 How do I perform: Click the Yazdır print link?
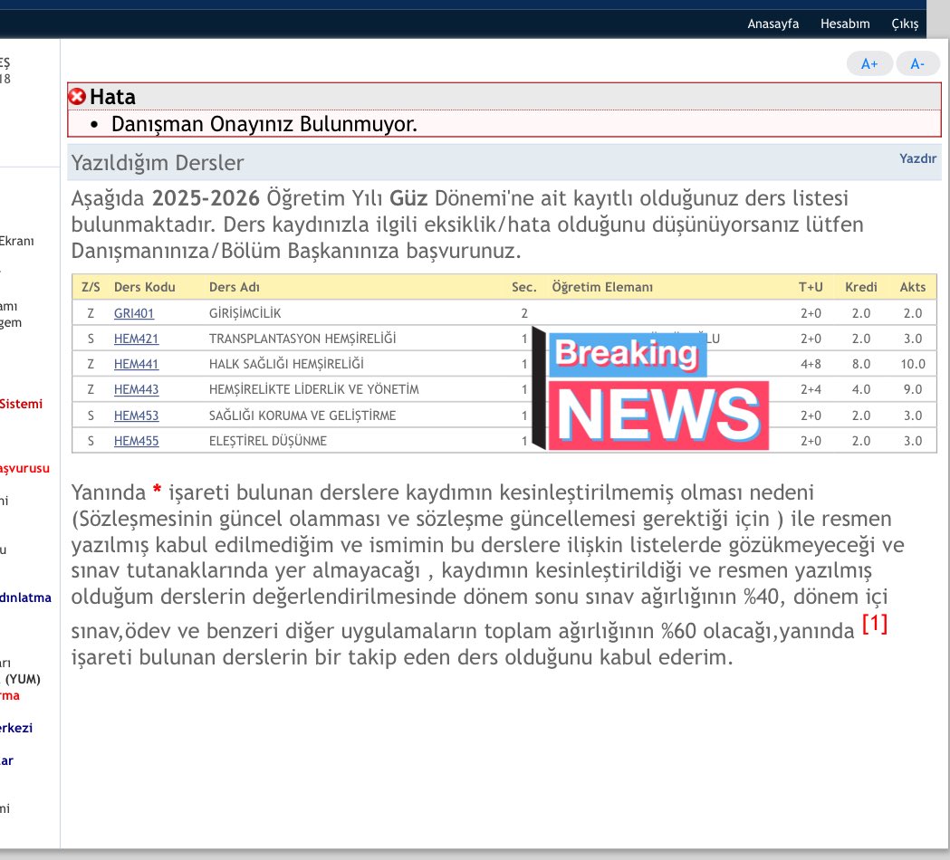click(917, 158)
